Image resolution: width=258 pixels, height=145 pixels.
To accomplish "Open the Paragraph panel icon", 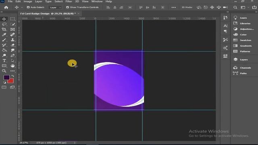I will coord(225,31).
